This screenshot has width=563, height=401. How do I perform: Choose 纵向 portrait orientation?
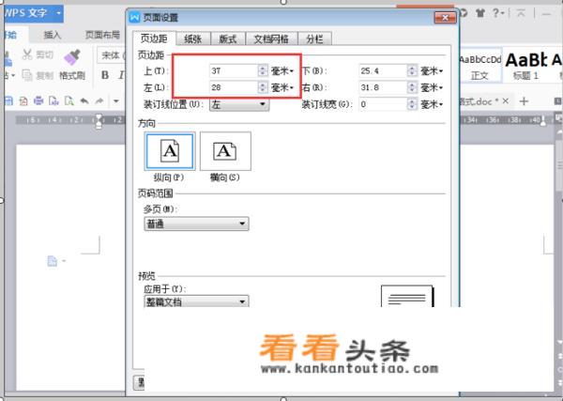pyautogui.click(x=170, y=151)
